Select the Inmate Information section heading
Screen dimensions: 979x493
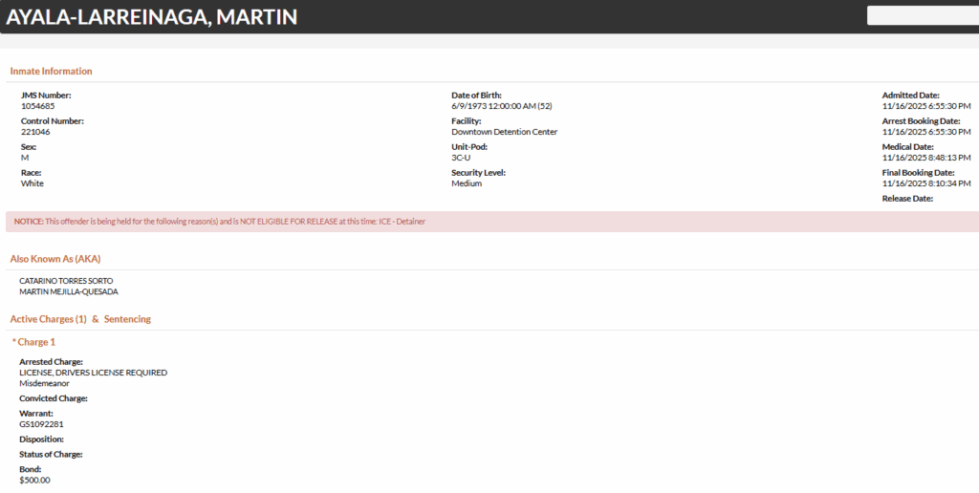(52, 72)
